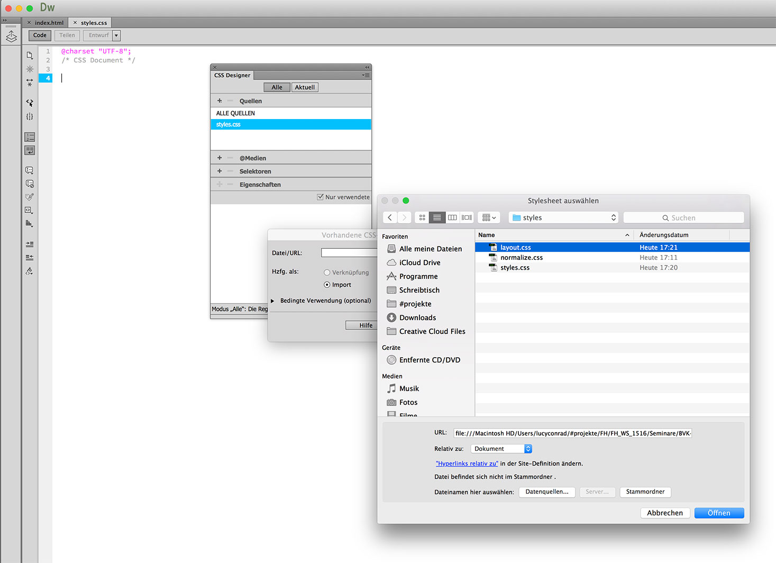Viewport: 776px width, 563px height.
Task: Click the apply comment icon
Action: pyautogui.click(x=30, y=170)
